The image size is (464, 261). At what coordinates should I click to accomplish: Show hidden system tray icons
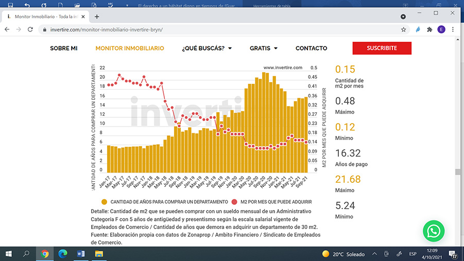pyautogui.click(x=374, y=254)
